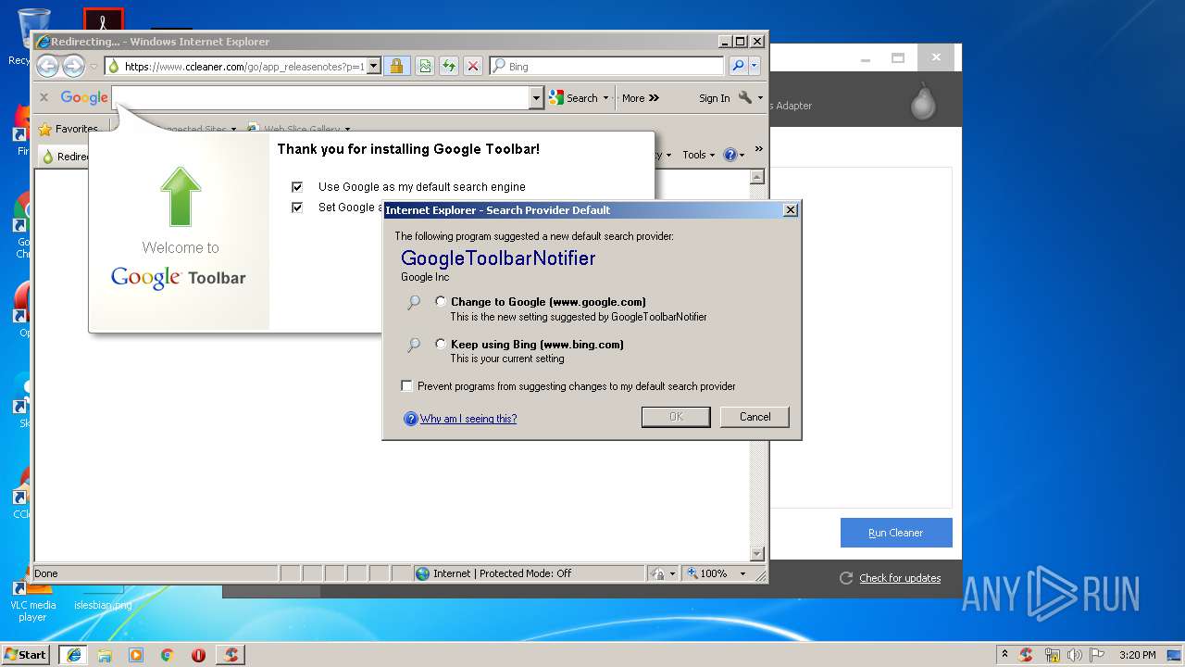Image resolution: width=1185 pixels, height=667 pixels.
Task: Cancel the Search Provider Default dialog
Action: (755, 417)
